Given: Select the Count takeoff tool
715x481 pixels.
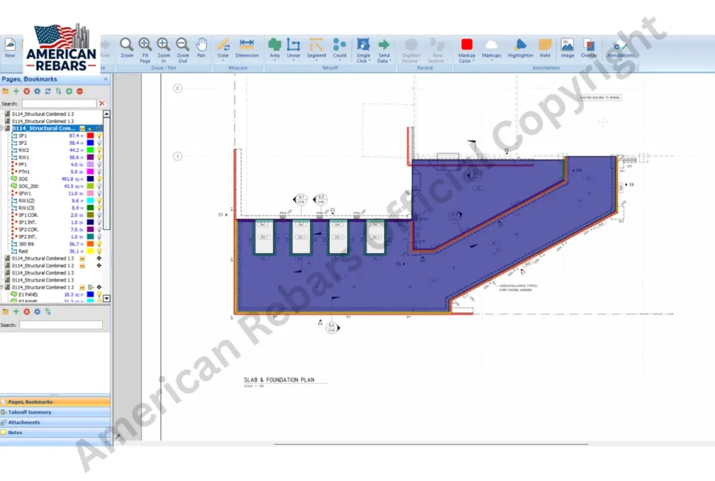Looking at the screenshot, I should pyautogui.click(x=339, y=48).
